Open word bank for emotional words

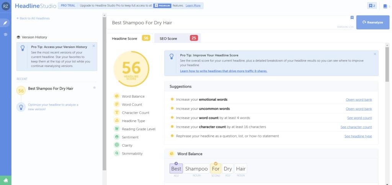[x=359, y=100]
